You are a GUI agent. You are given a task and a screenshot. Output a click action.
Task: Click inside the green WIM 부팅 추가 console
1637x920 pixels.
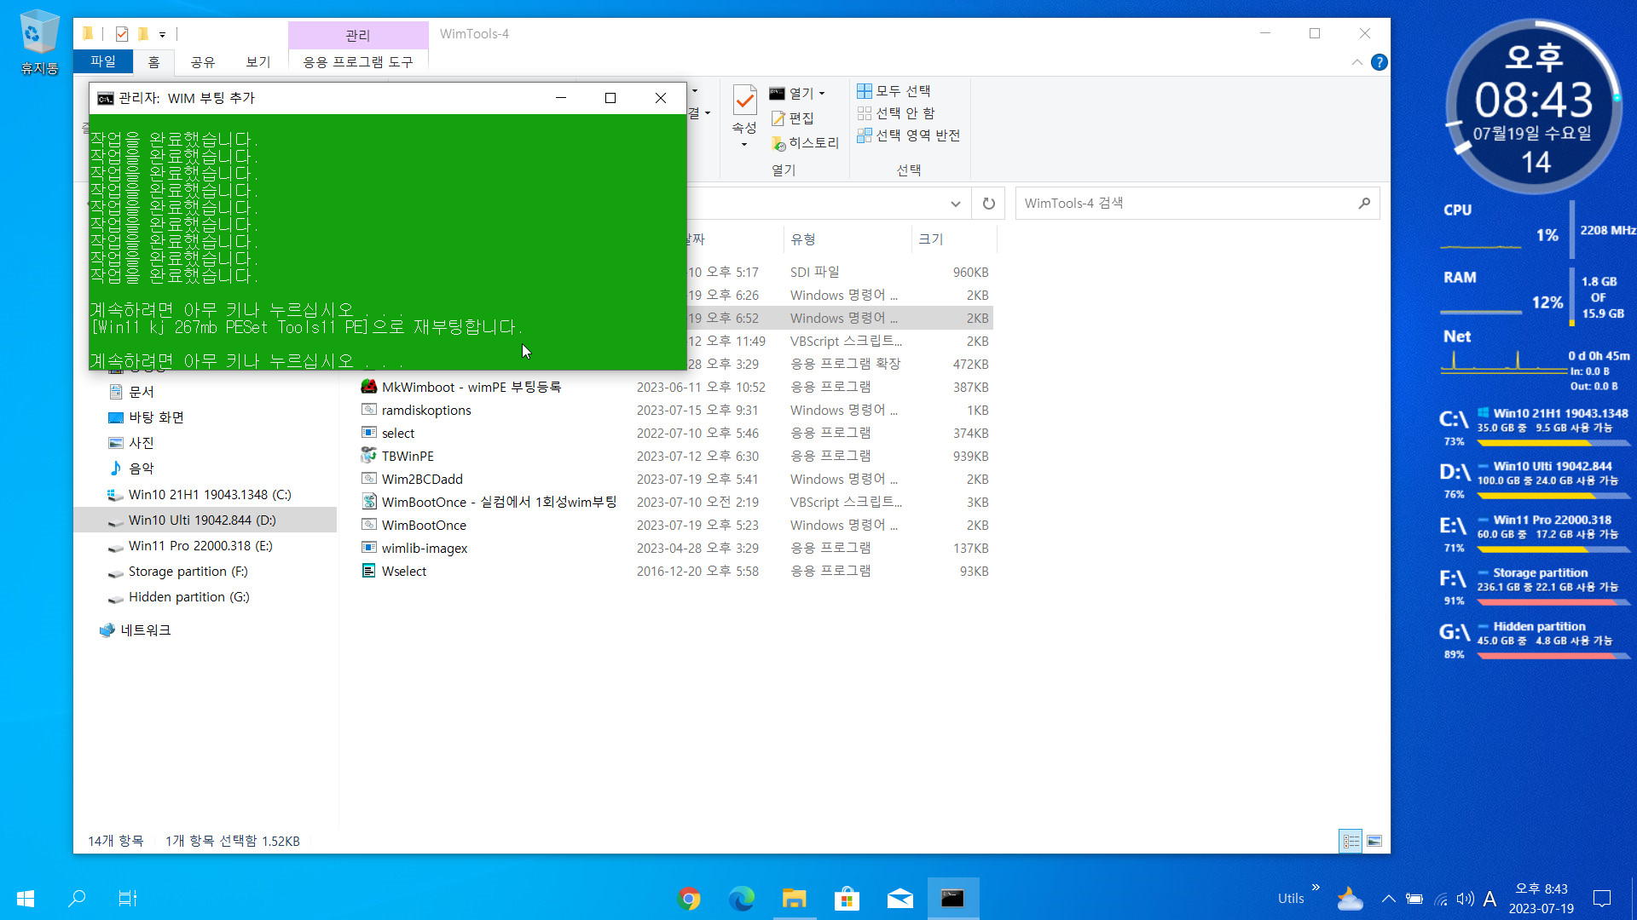(x=388, y=242)
